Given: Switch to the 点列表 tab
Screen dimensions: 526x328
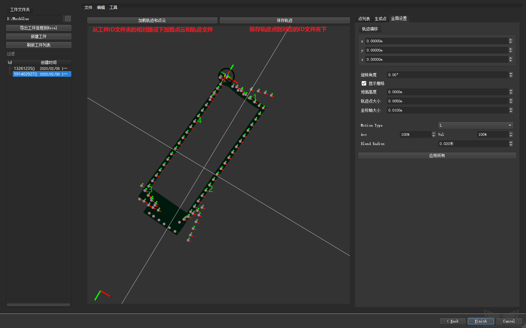Looking at the screenshot, I should (364, 19).
